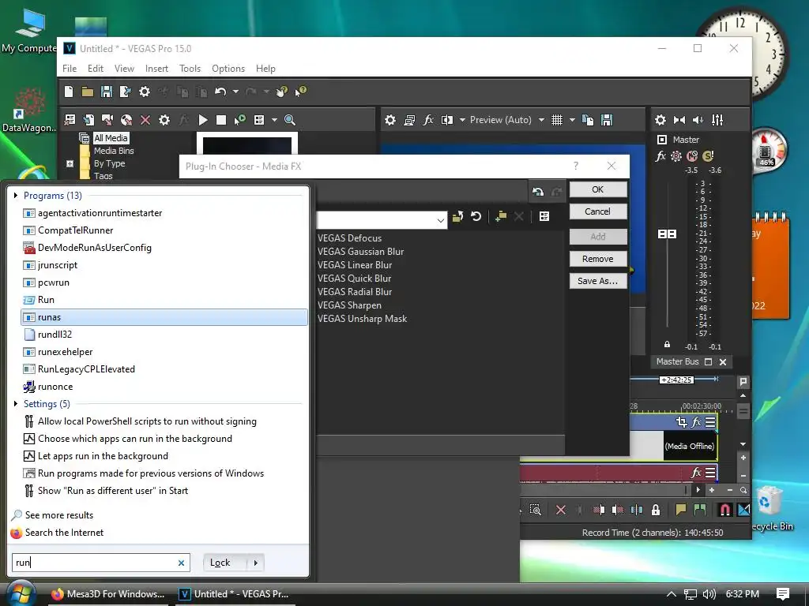This screenshot has height=606, width=809.
Task: Click the What's This help pointer icon
Action: point(300,92)
